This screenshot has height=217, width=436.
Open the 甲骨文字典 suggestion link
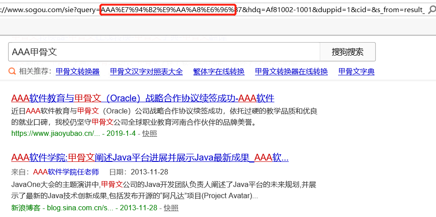point(356,72)
